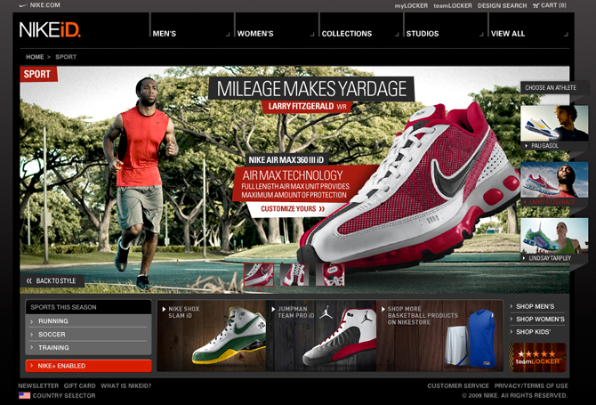Click NIKE+ ENABLED red button
Image resolution: width=596 pixels, height=405 pixels.
click(89, 366)
